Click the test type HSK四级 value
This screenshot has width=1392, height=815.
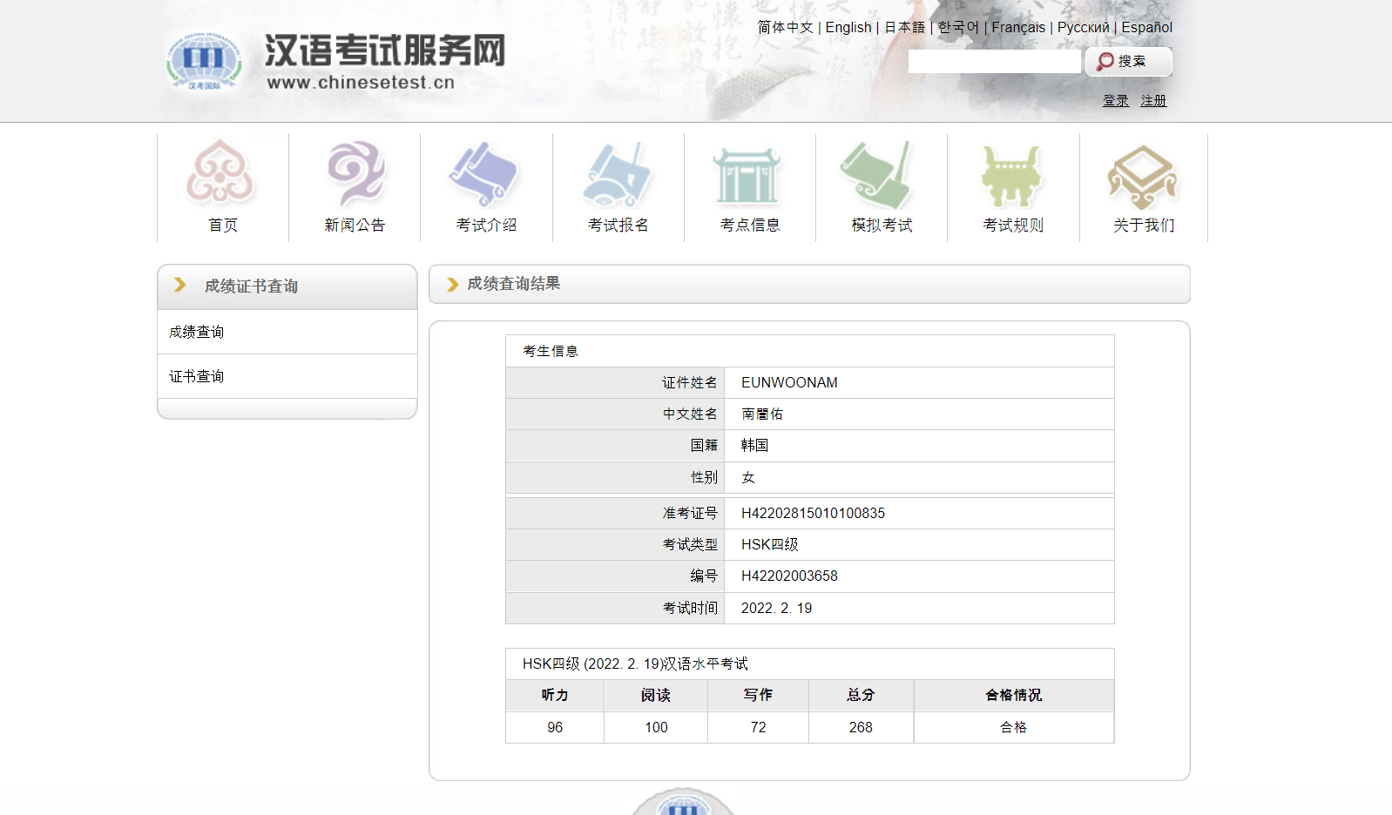(769, 544)
